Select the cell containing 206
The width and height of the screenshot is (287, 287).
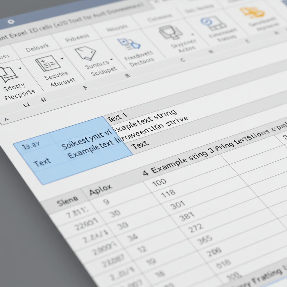coord(214,252)
